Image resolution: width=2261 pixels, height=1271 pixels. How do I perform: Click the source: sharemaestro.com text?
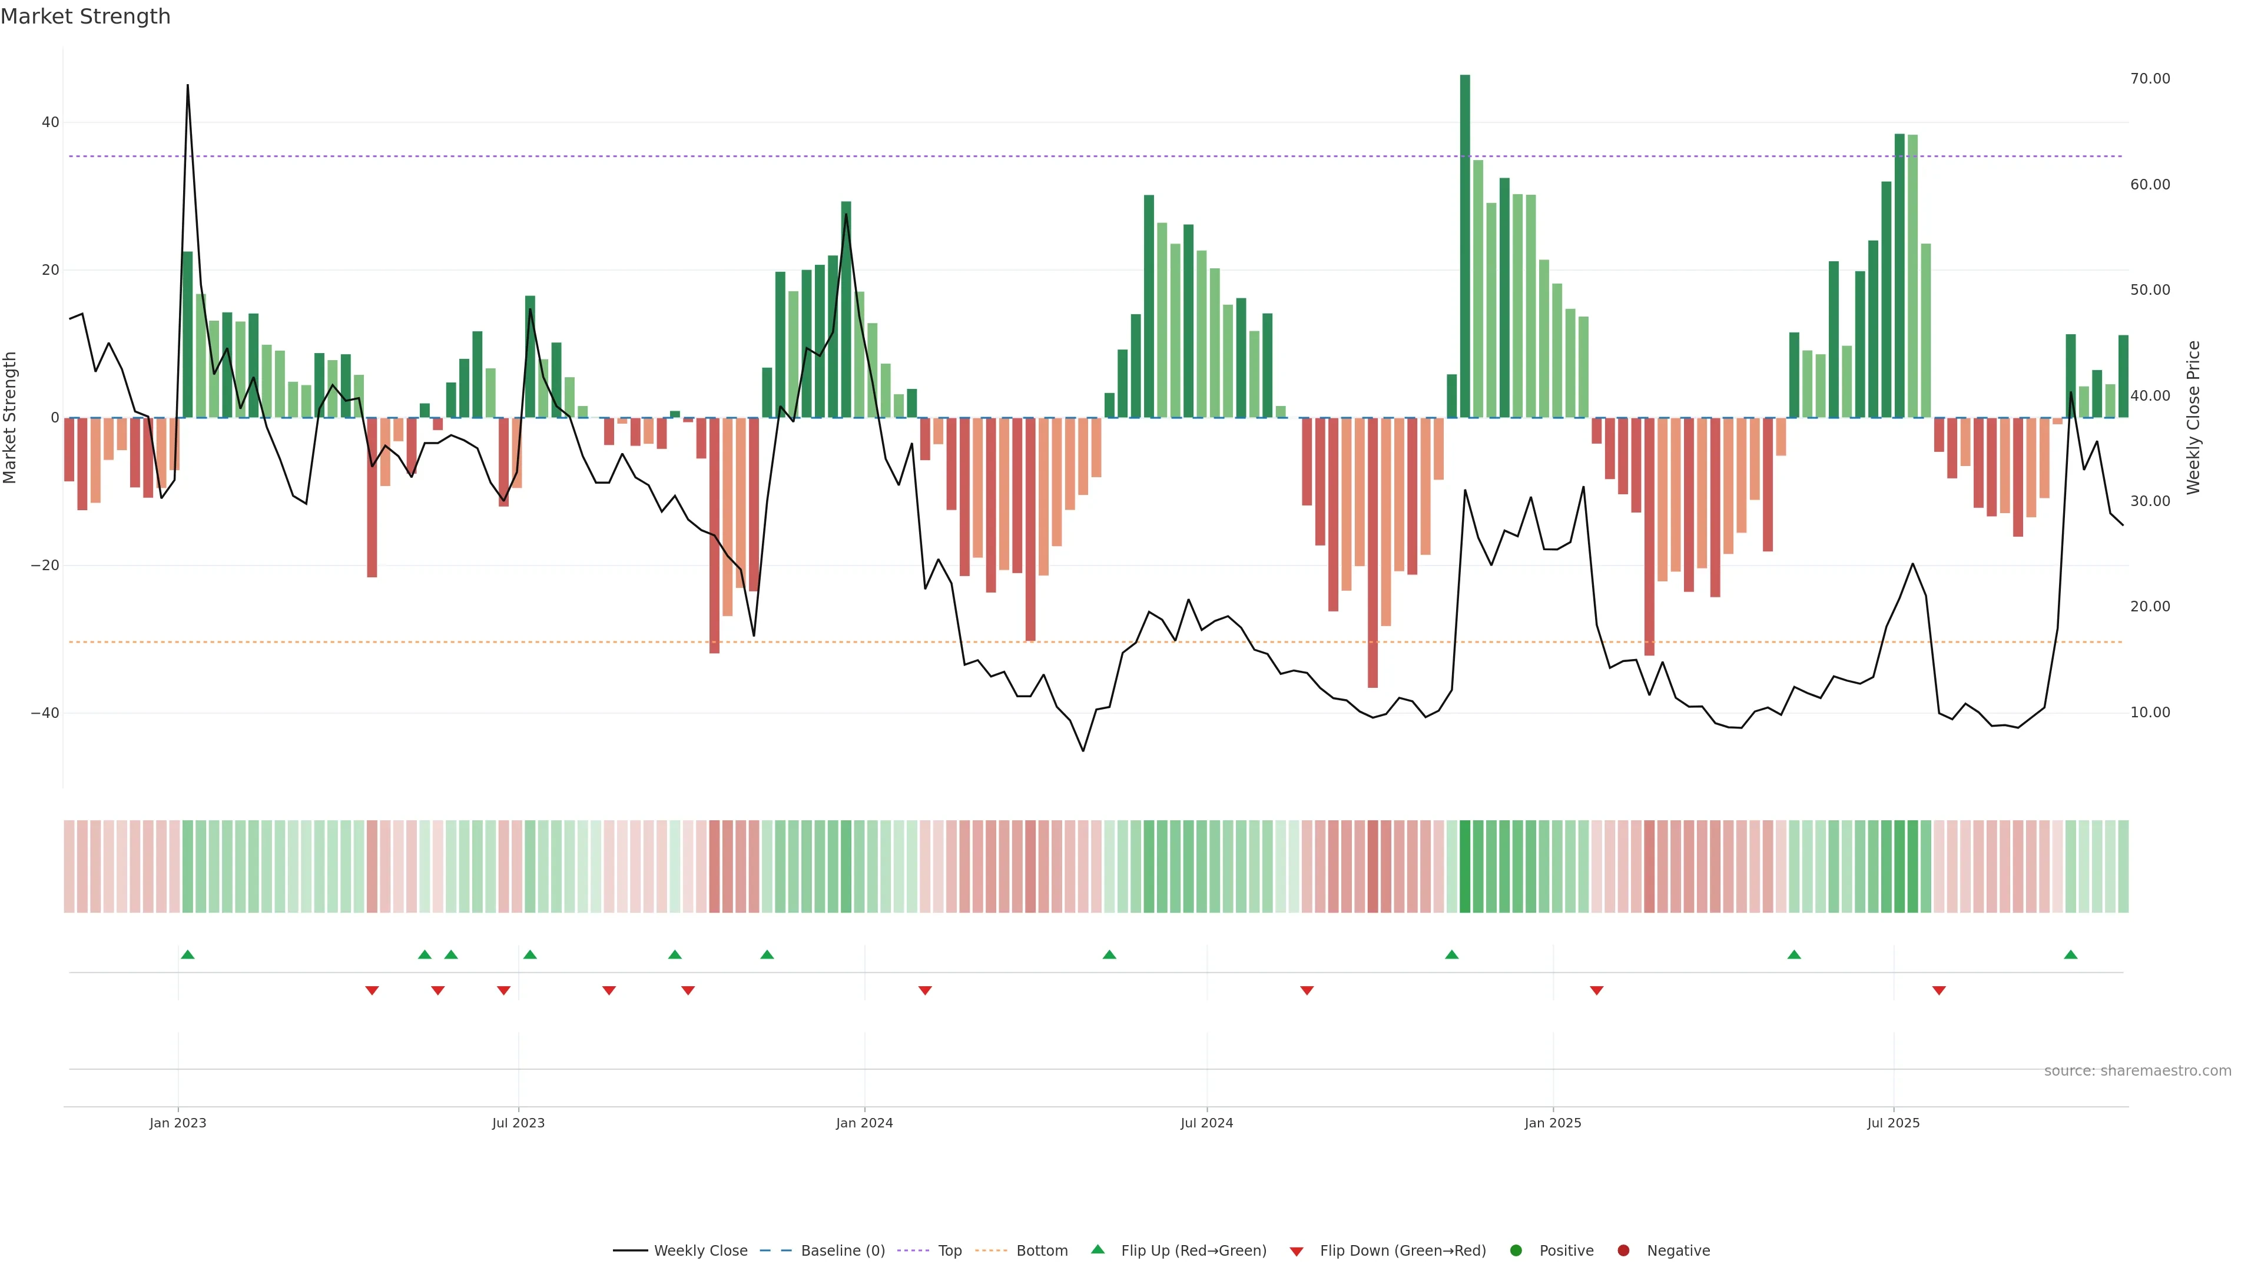(2137, 1071)
